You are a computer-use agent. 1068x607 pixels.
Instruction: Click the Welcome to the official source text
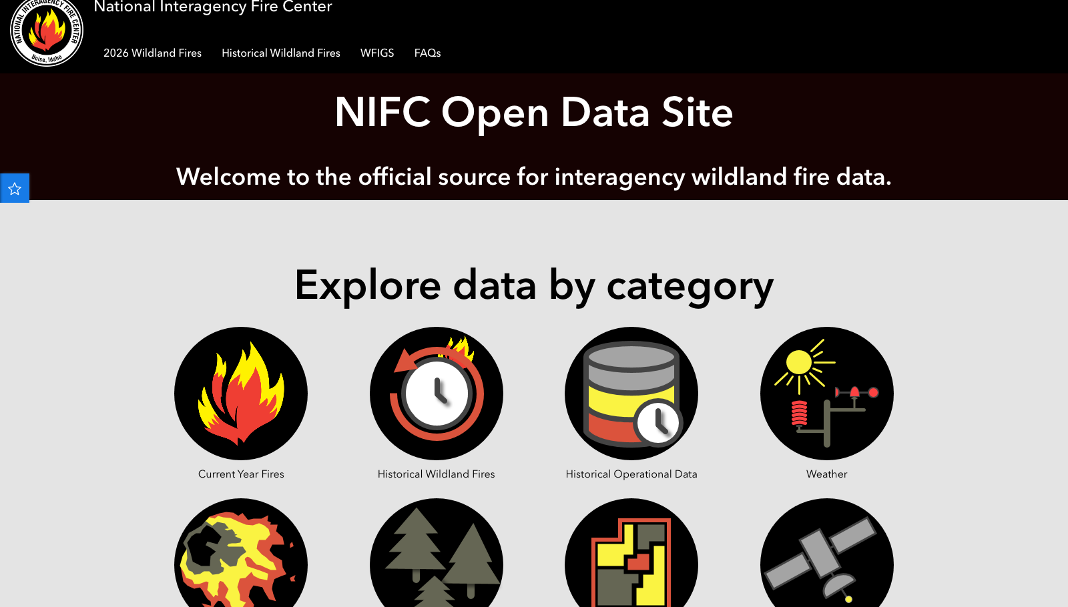(534, 177)
